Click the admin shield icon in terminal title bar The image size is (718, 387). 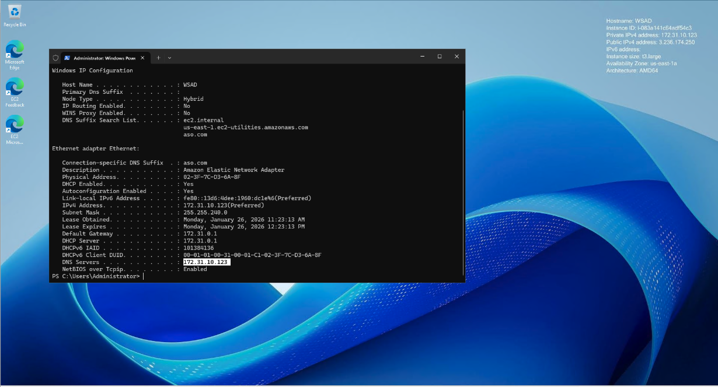pyautogui.click(x=55, y=58)
